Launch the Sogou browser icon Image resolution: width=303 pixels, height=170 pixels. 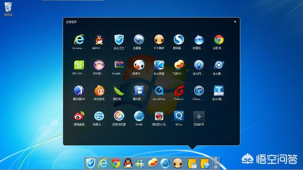click(179, 40)
